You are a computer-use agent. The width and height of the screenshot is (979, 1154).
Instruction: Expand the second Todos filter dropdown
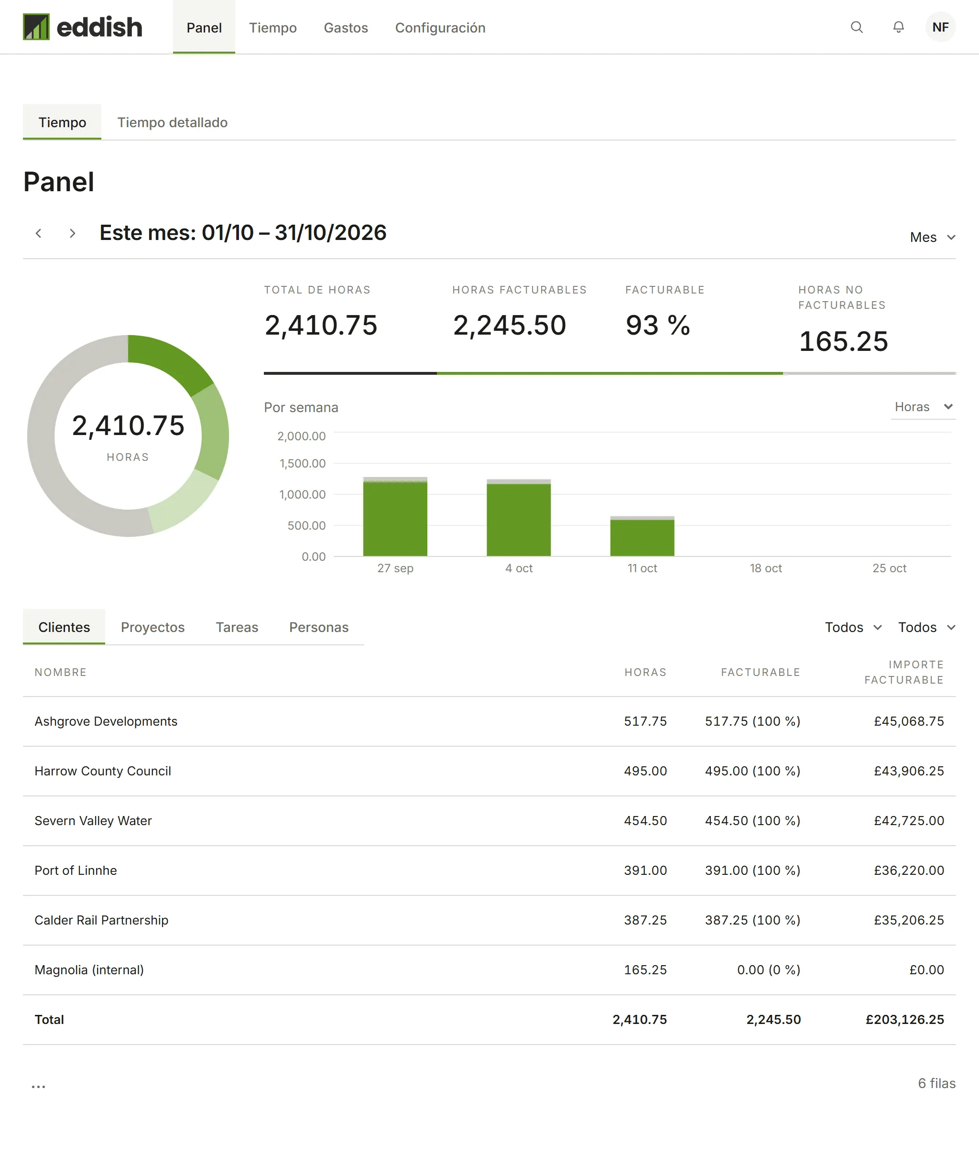pos(926,627)
